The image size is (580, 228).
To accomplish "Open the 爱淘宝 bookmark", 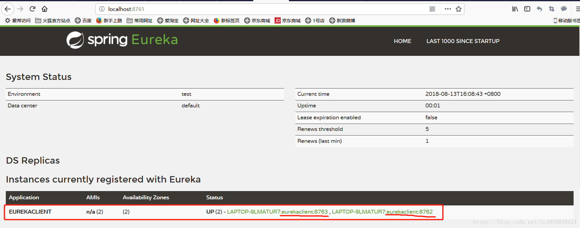I will tap(168, 20).
